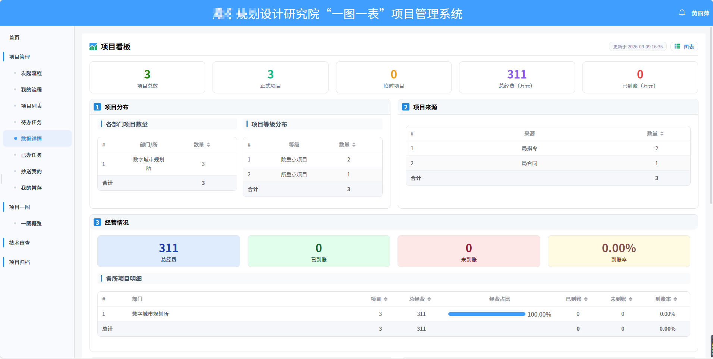713x359 pixels.
Task: Click 局指令 row in source table
Action: tap(548, 148)
